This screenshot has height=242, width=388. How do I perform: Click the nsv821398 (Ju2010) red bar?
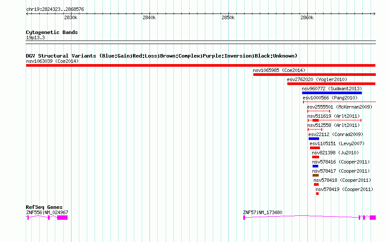click(316, 157)
